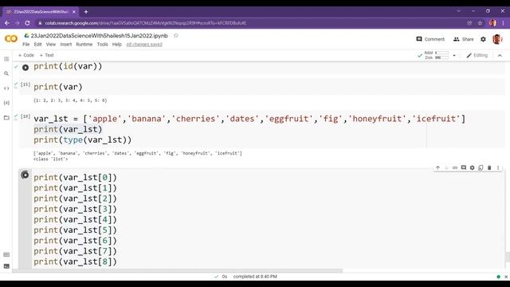This screenshot has width=510, height=287.
Task: Click the print(var) code line
Action: pyautogui.click(x=58, y=87)
